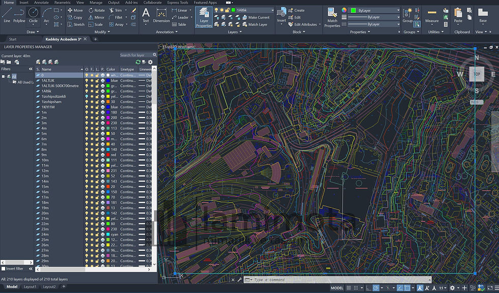499x293 pixels.
Task: Open Layer Properties Manager settings gear
Action: tap(150, 62)
